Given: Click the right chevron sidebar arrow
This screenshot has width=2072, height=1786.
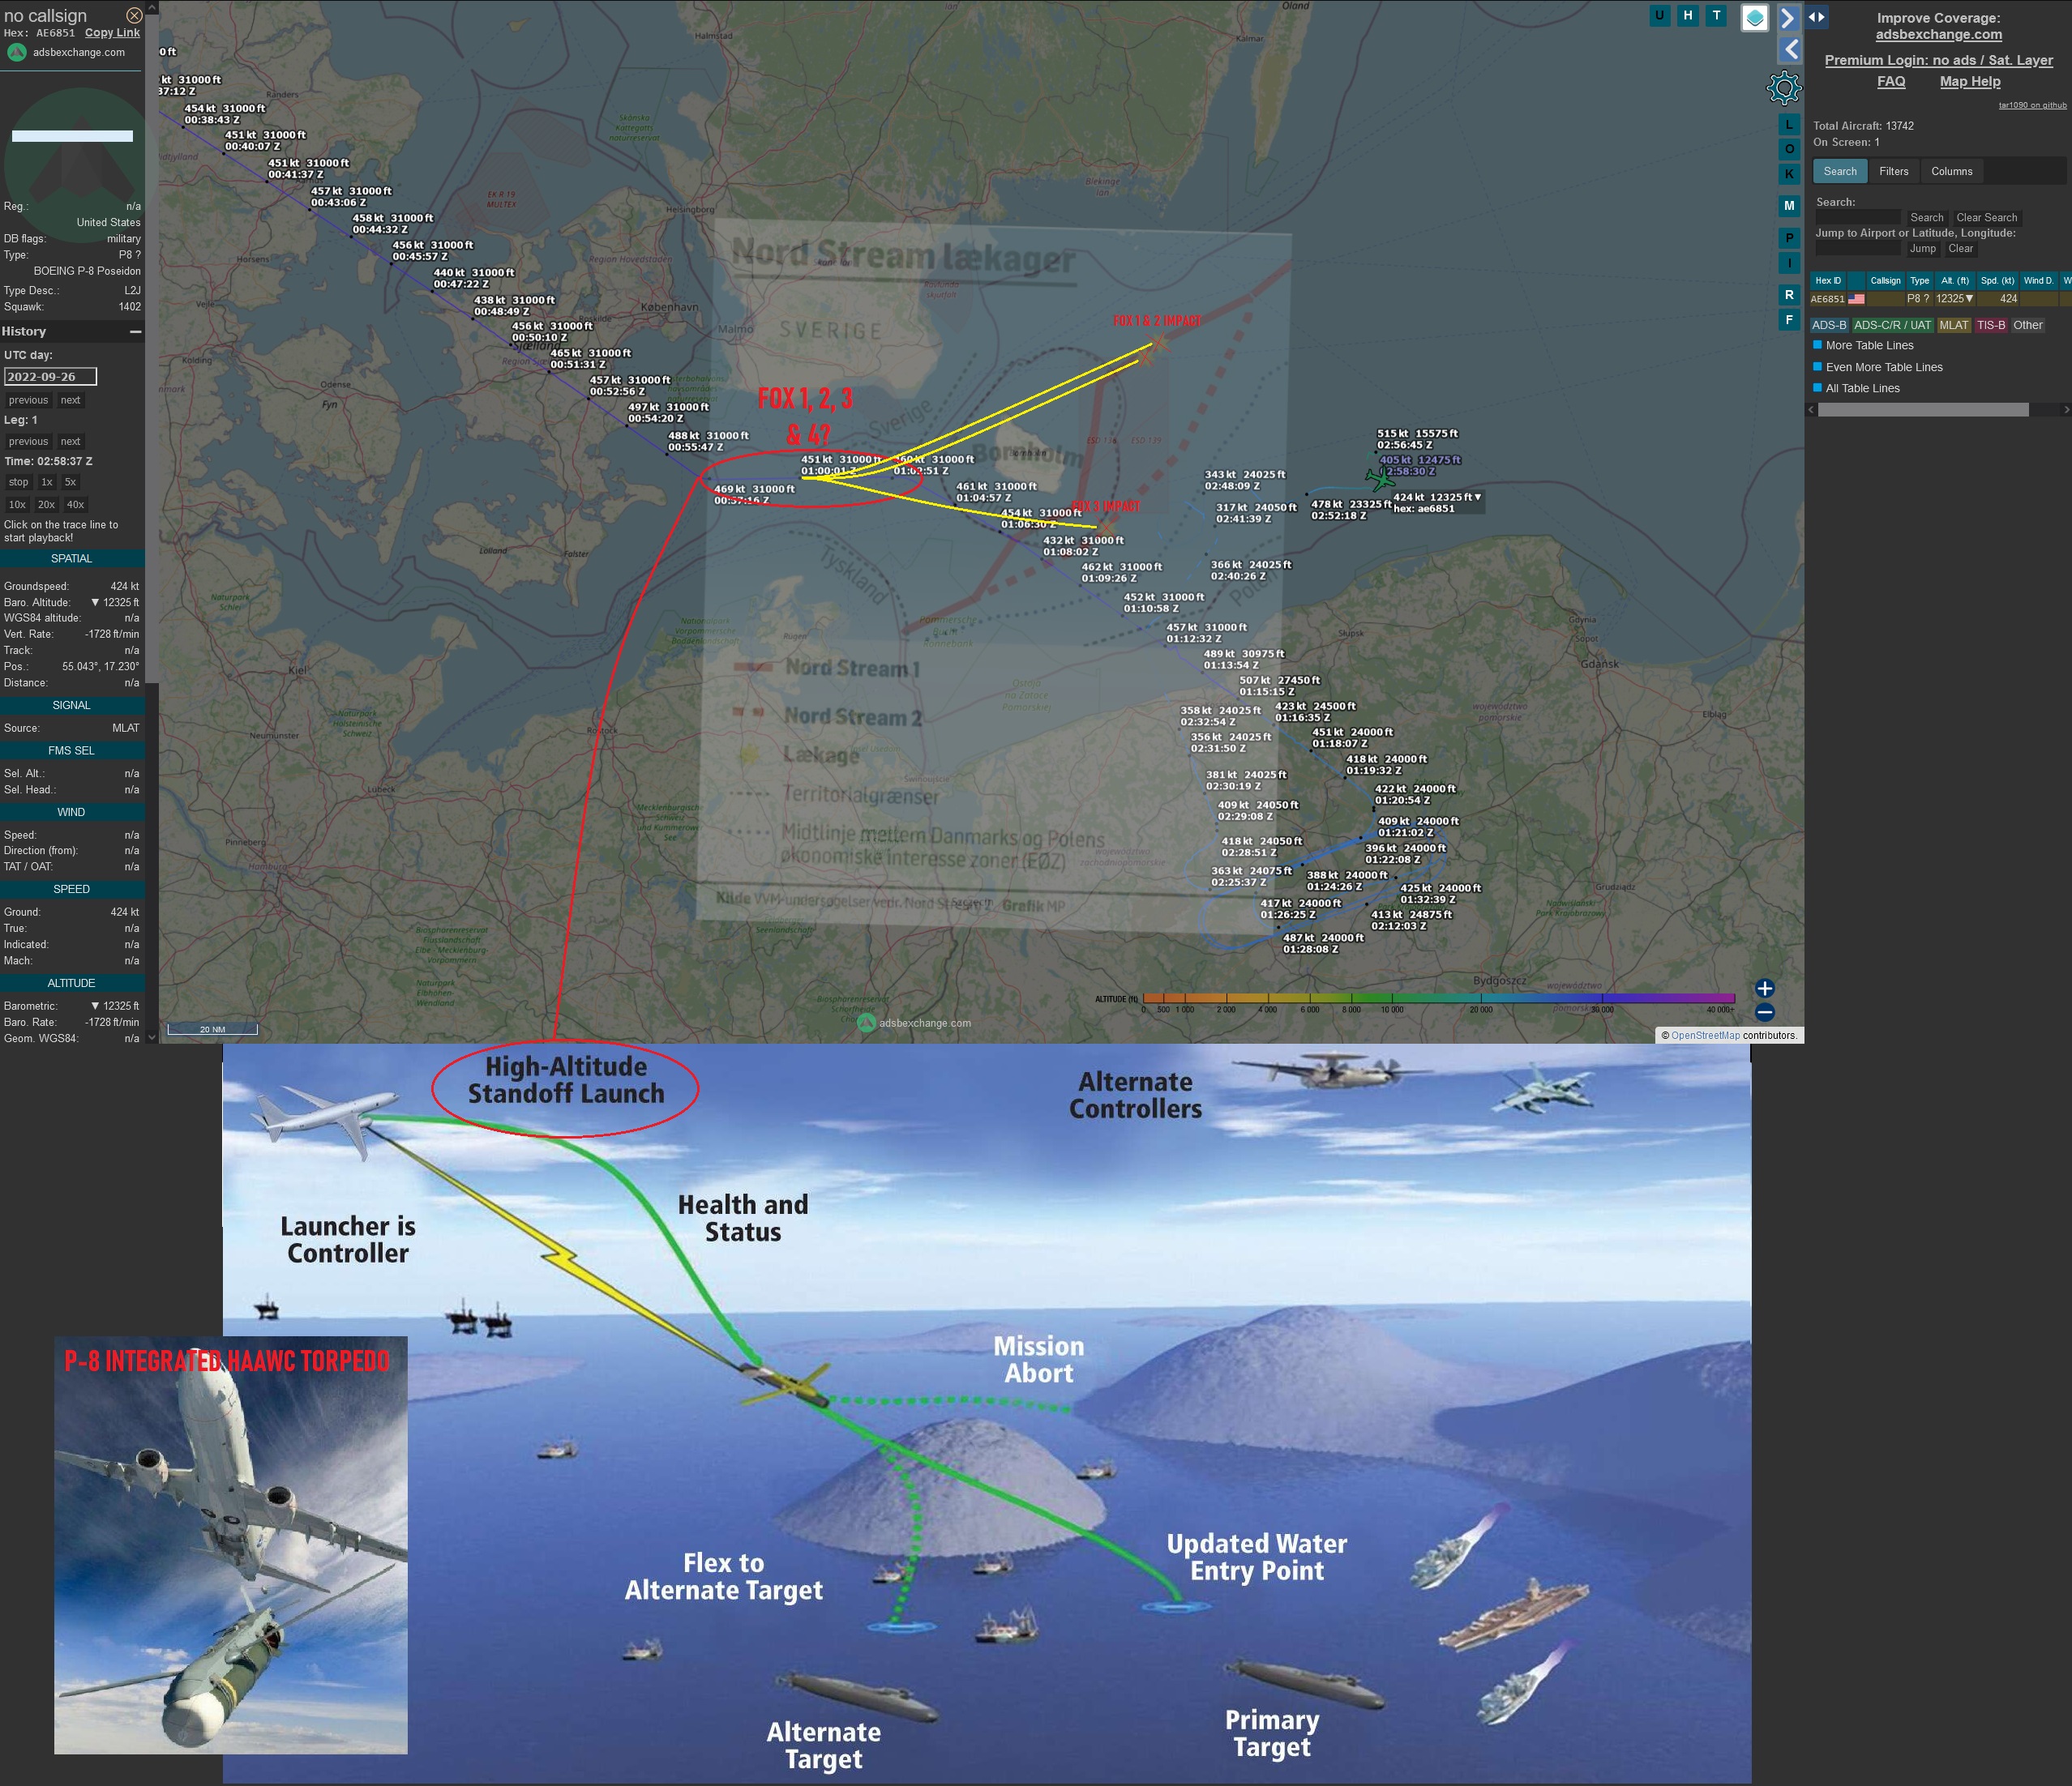Looking at the screenshot, I should (x=1788, y=18).
